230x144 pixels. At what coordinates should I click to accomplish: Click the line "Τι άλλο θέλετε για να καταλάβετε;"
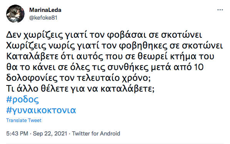click(x=80, y=89)
